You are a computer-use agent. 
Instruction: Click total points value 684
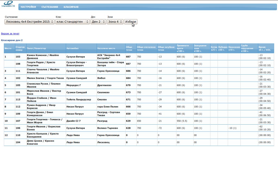128,78
